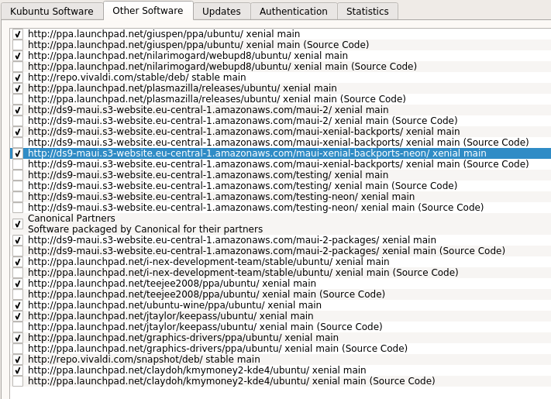Disable the nilarimogard webupd8 xenial main checkbox
Viewport: 551px width, 399px height.
pyautogui.click(x=18, y=56)
